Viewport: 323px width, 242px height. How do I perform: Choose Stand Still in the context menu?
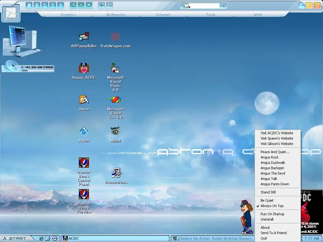pos(278,192)
